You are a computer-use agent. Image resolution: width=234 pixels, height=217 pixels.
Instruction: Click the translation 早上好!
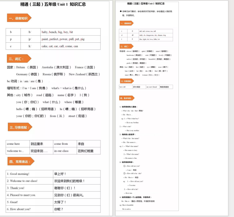click(x=77, y=174)
